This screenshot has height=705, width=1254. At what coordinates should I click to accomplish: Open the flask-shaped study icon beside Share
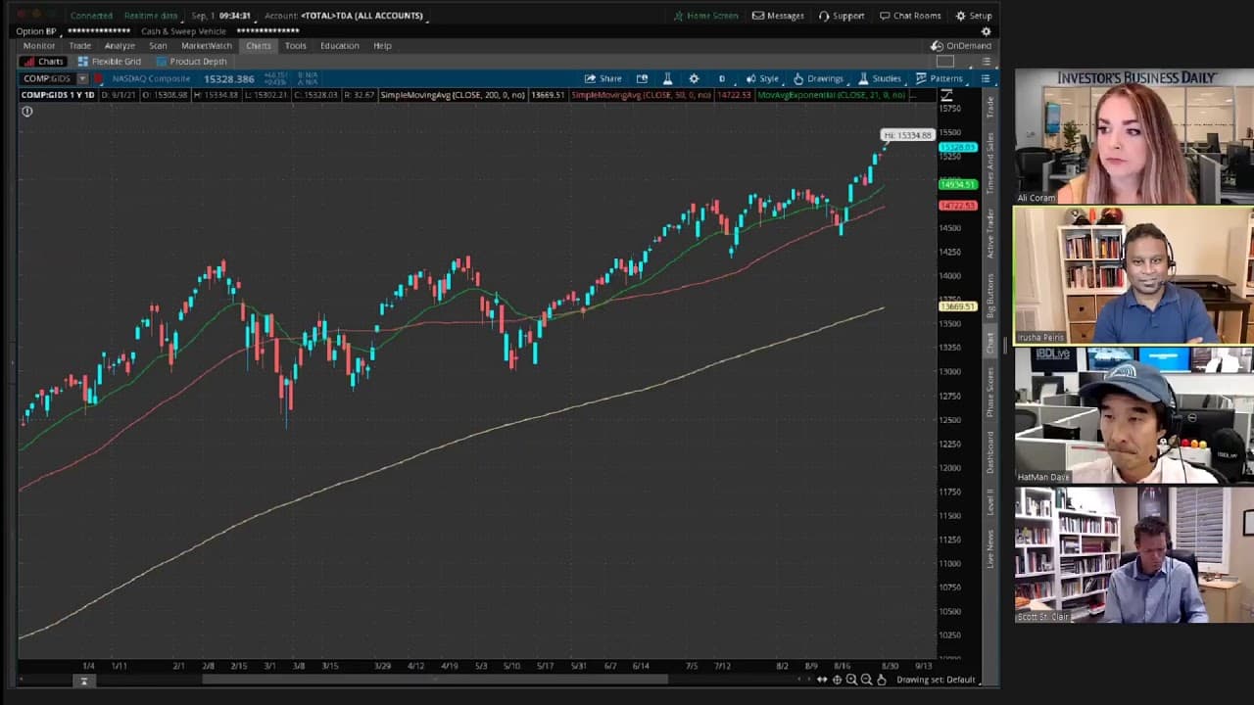(667, 78)
